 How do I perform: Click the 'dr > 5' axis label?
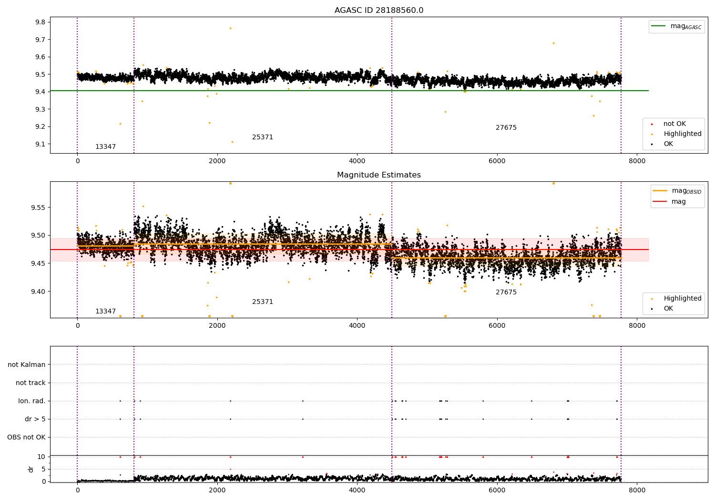[35, 419]
